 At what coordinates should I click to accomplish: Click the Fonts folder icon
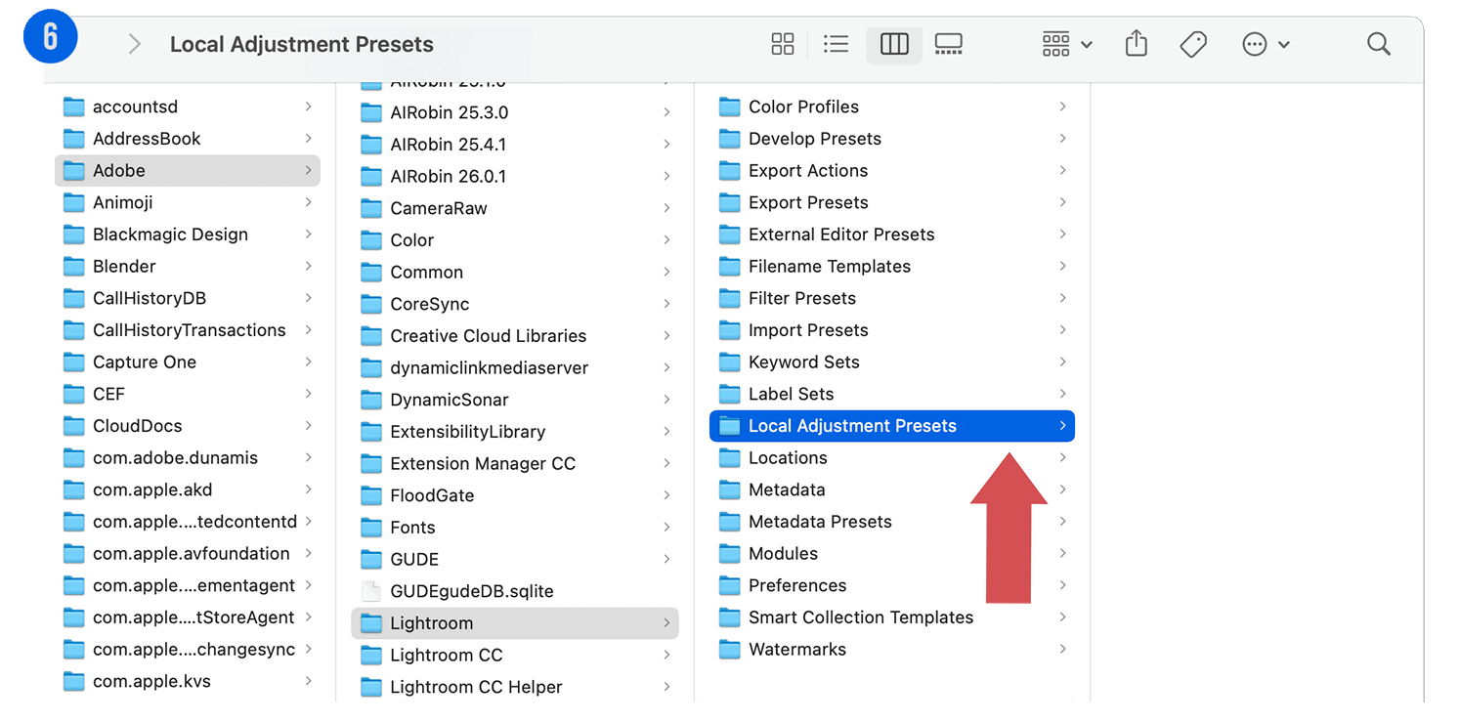point(371,529)
